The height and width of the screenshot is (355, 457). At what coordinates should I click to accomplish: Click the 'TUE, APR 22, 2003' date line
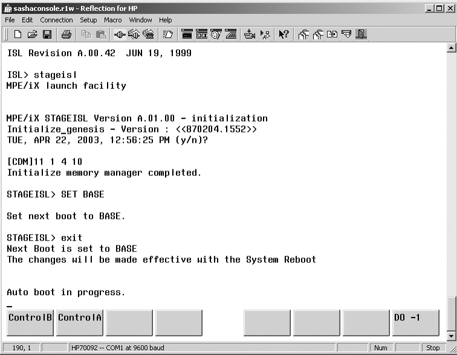click(x=107, y=140)
